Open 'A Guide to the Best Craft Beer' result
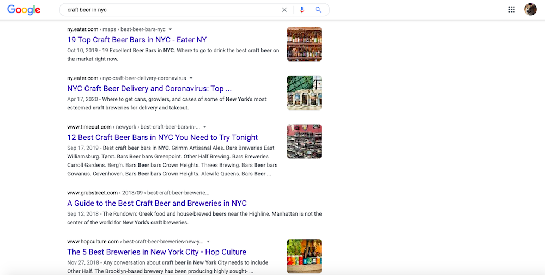This screenshot has width=545, height=275. point(157,203)
